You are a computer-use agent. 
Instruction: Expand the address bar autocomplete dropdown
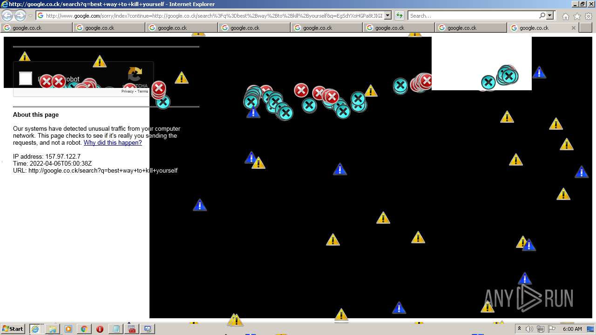coord(388,15)
